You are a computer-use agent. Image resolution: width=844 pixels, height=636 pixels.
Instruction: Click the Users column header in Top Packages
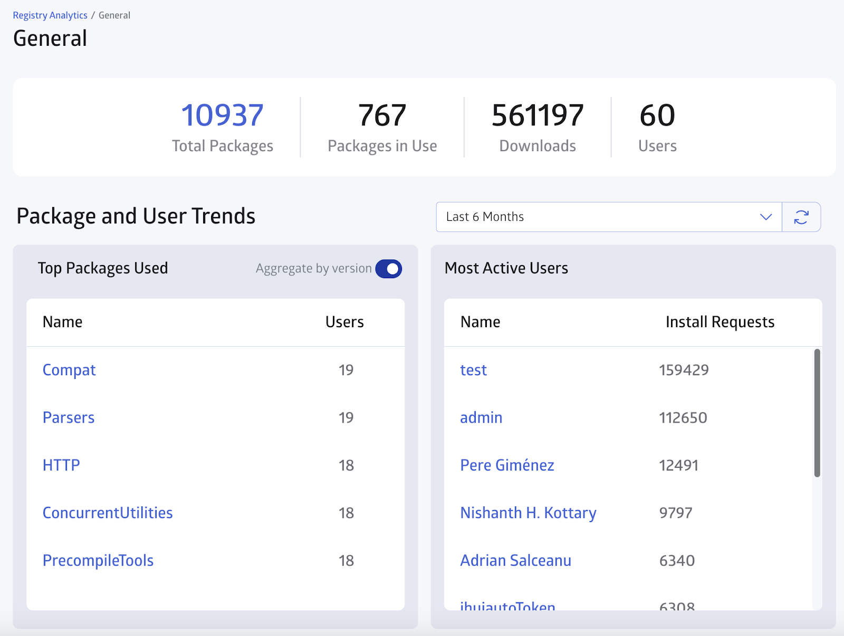pyautogui.click(x=344, y=322)
